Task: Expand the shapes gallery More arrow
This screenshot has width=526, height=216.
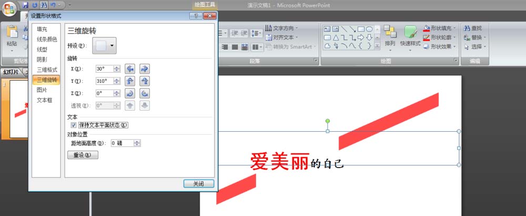Action: pos(377,46)
